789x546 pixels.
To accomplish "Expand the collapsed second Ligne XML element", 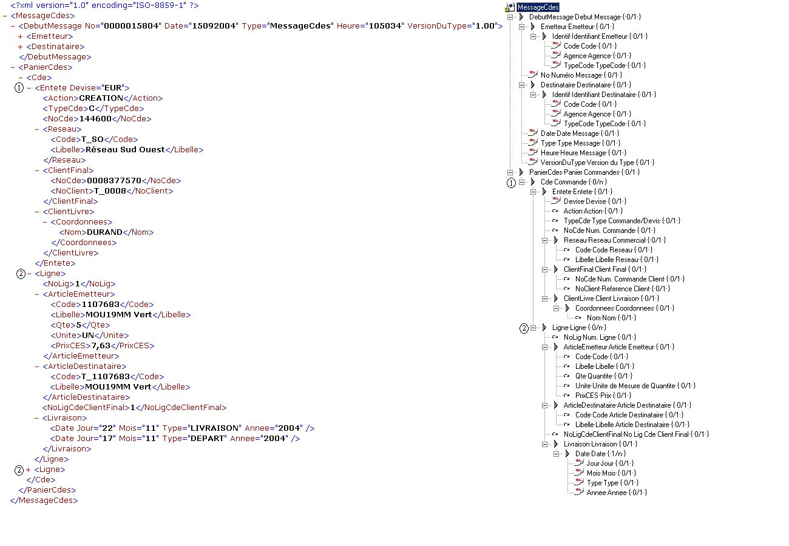I will (29, 470).
